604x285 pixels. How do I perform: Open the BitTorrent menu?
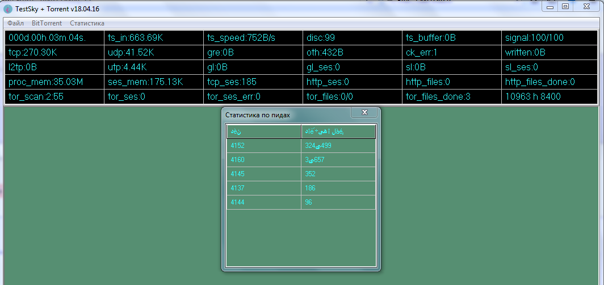(47, 23)
